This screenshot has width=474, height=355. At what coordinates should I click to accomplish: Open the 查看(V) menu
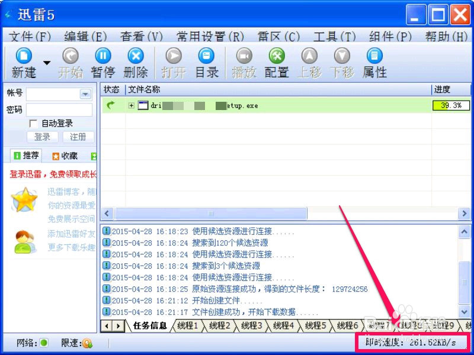142,37
